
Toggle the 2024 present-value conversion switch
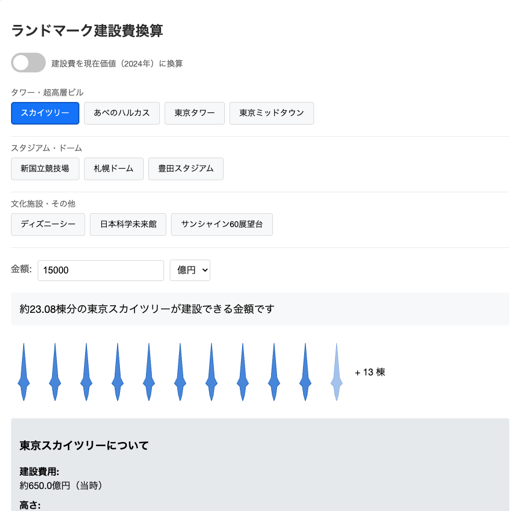[28, 63]
